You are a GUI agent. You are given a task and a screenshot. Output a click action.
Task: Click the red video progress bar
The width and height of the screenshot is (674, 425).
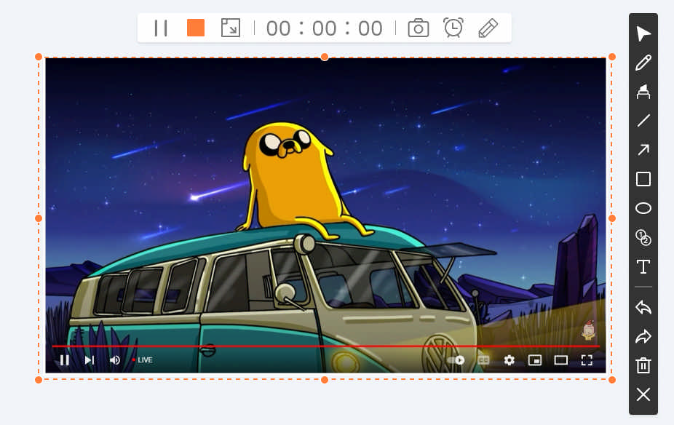click(326, 346)
